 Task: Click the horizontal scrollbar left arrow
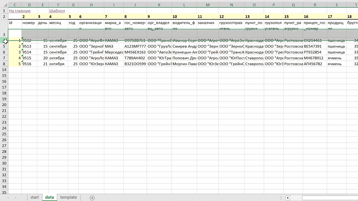pos(288,198)
